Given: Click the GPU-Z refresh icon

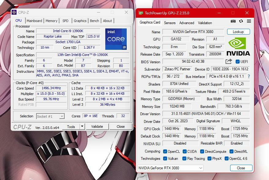Looking at the screenshot, I should (x=241, y=21).
